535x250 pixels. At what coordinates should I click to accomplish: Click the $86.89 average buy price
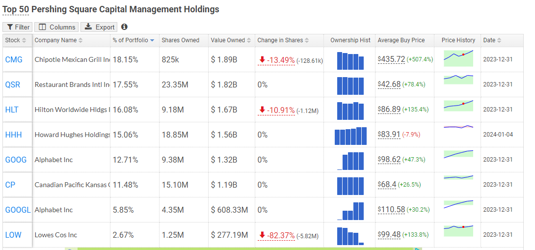coord(389,110)
